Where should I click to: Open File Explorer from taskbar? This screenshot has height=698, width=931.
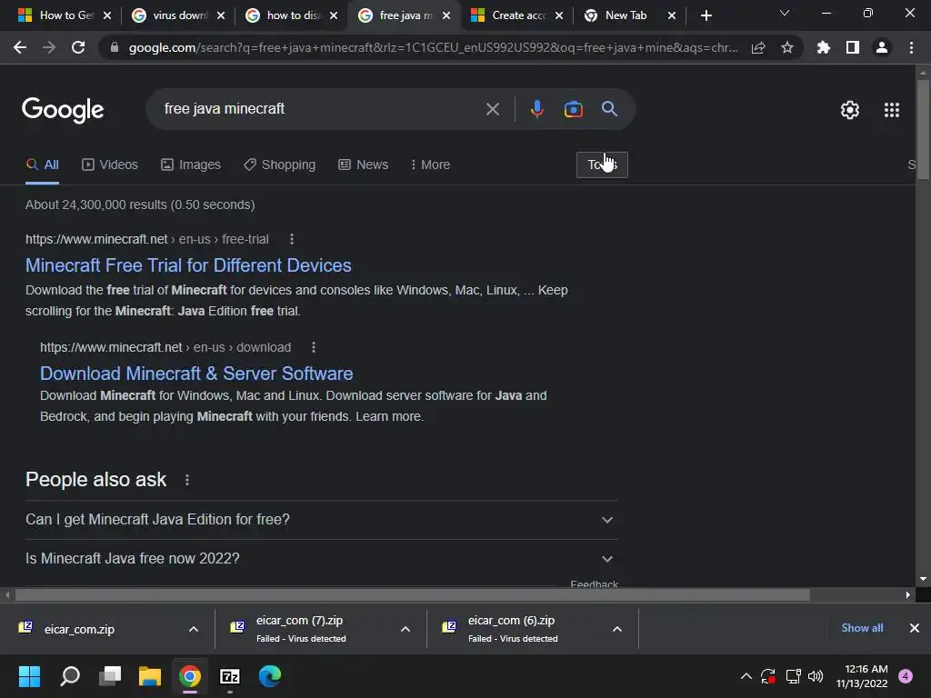point(150,676)
